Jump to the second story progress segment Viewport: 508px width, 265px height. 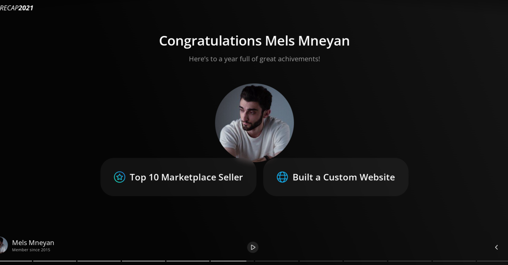(55, 261)
